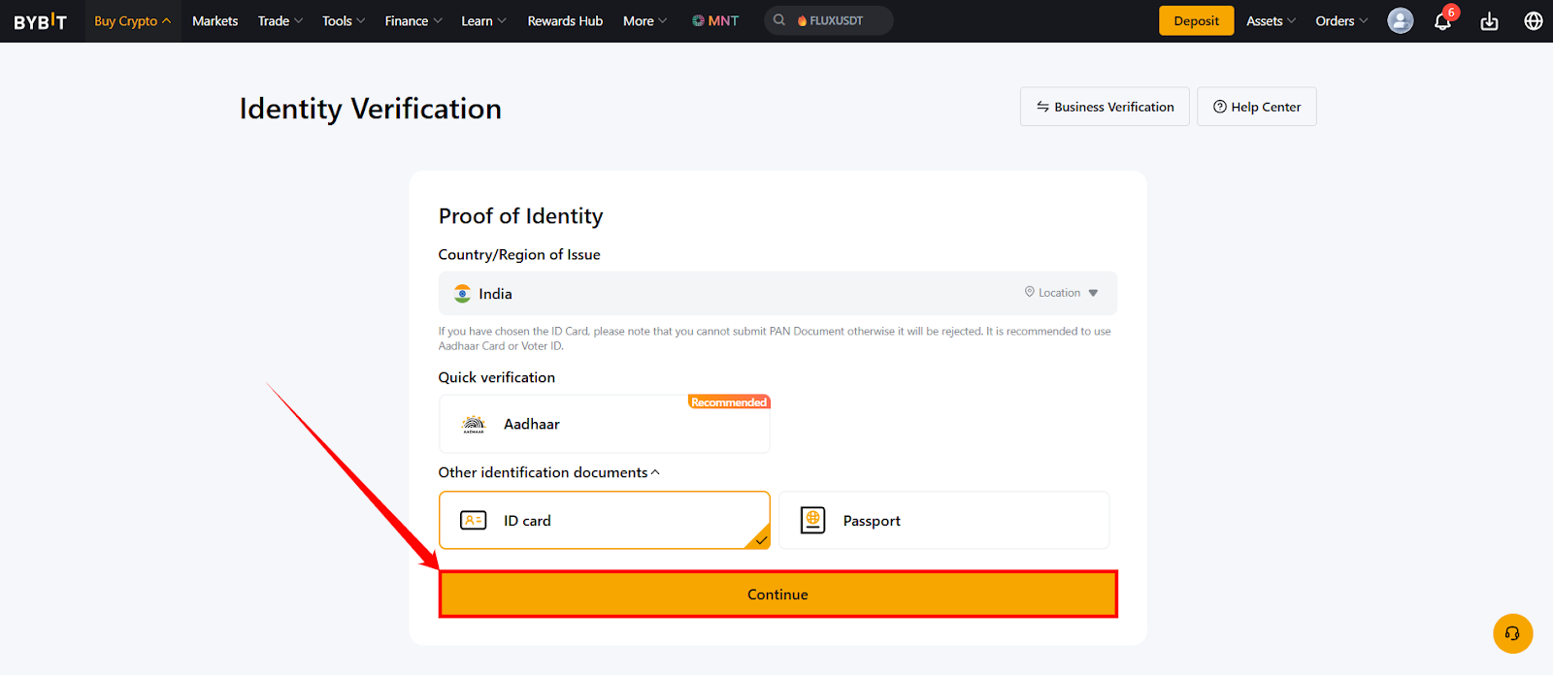This screenshot has width=1553, height=675.
Task: Click the Country/Region of Issue label
Action: [x=519, y=255]
